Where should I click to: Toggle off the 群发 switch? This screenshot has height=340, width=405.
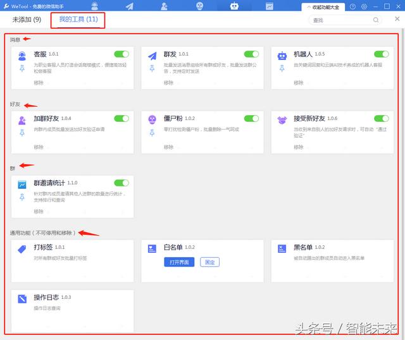tap(252, 54)
